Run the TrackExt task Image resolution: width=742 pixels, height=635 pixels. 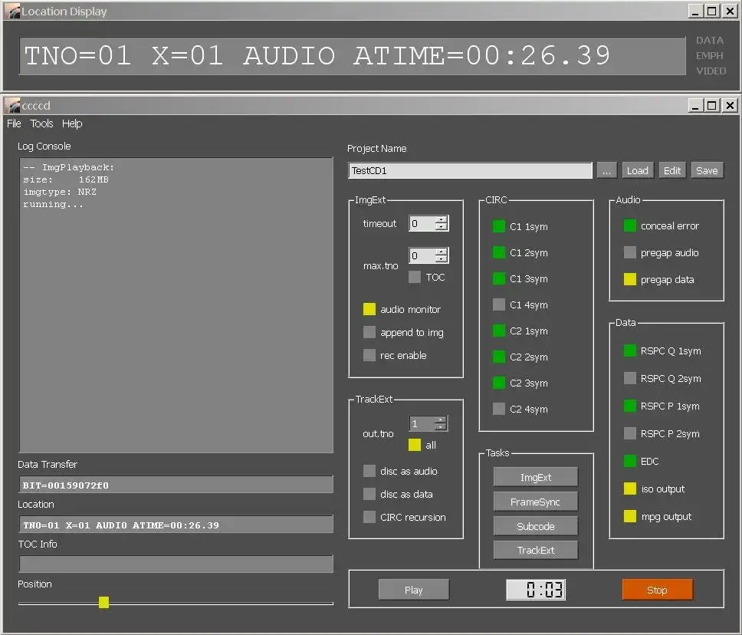(x=536, y=550)
